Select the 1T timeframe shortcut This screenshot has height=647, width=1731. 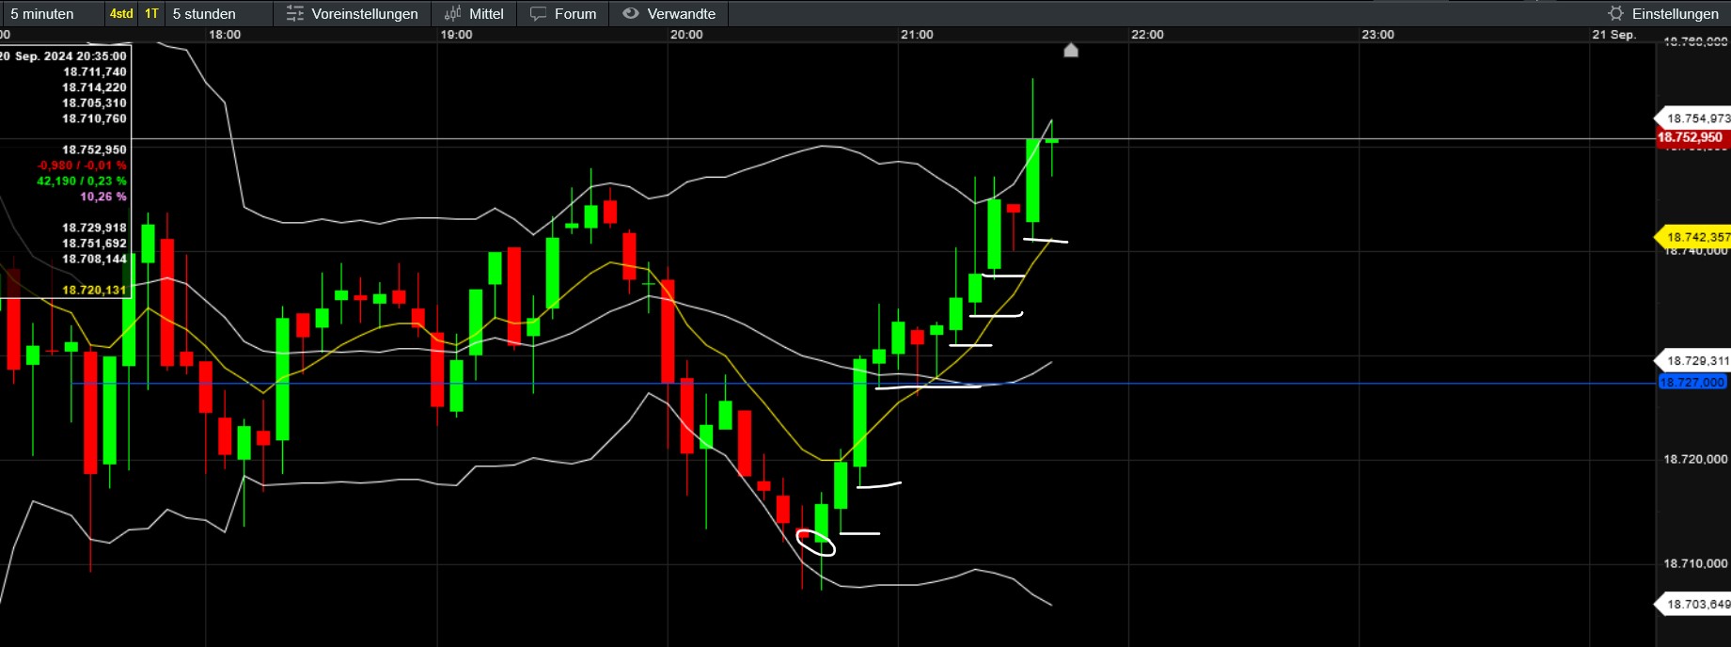[x=151, y=13]
